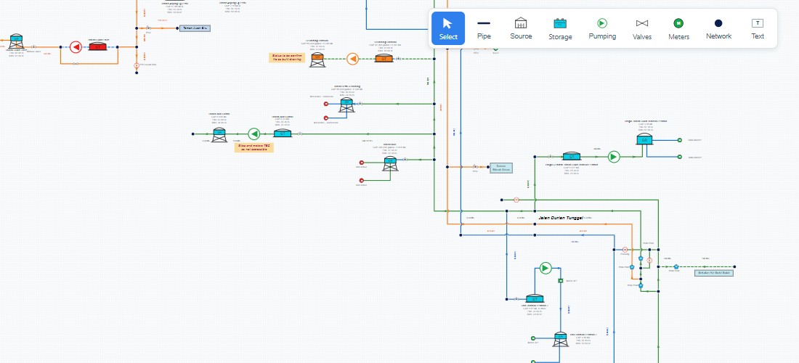
Task: Select the left-facing green pump
Action: coord(254,134)
